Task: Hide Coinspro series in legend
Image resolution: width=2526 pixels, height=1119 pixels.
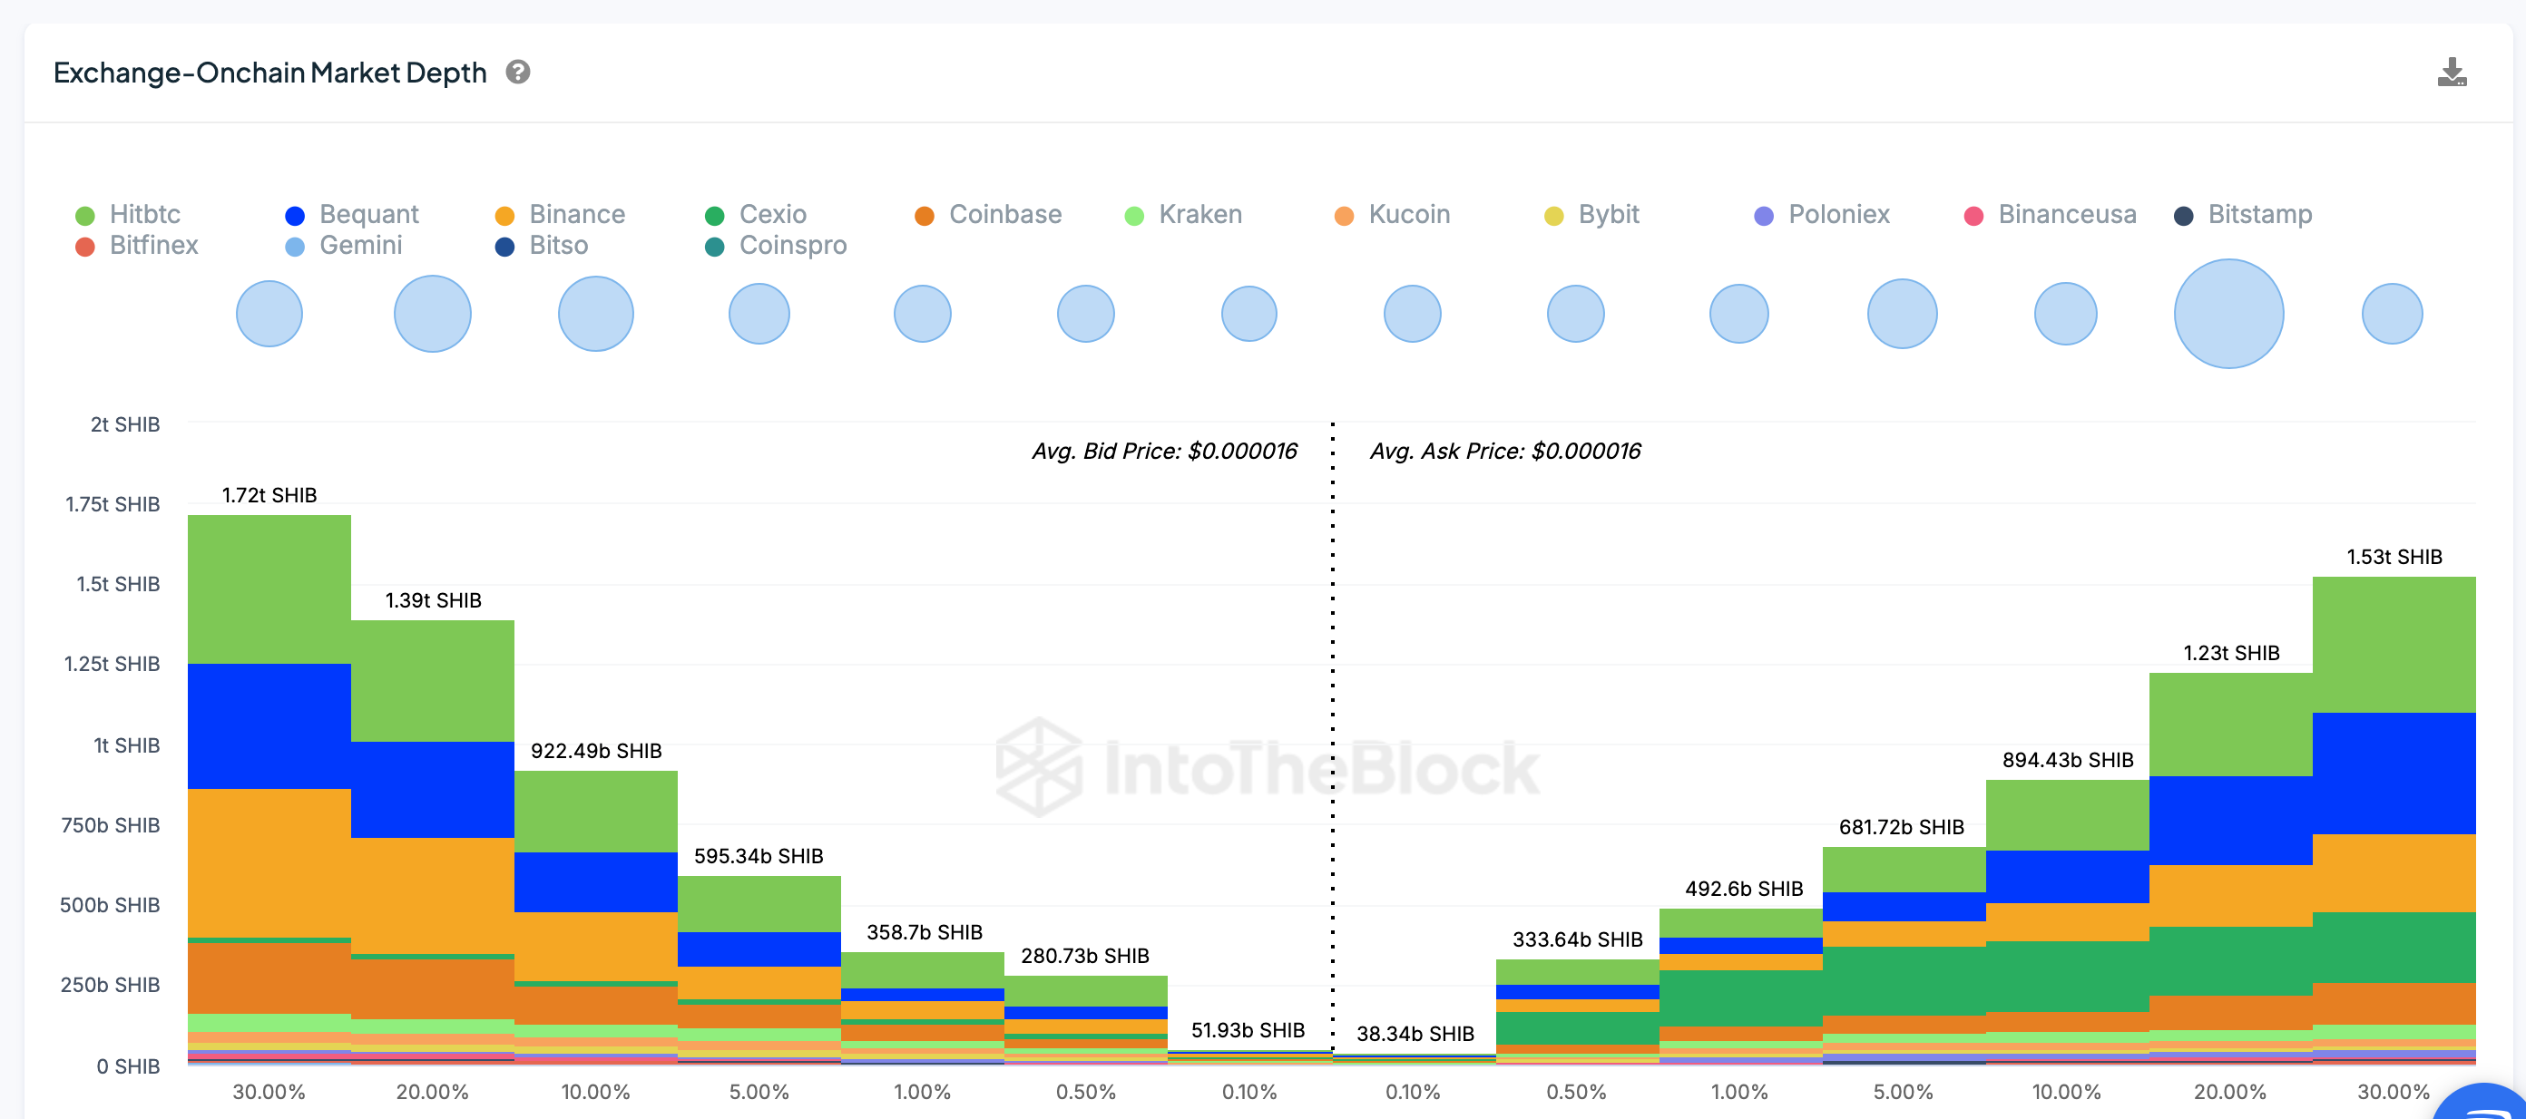Action: click(x=777, y=246)
